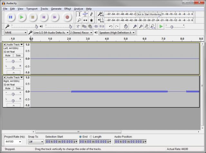Click the Fit Project zoom icon

[153, 26]
